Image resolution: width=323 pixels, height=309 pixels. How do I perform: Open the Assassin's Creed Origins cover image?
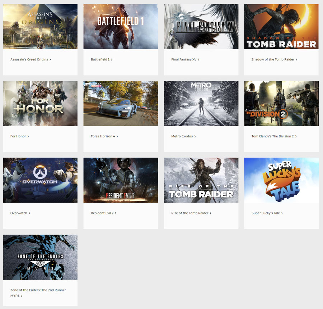40,27
